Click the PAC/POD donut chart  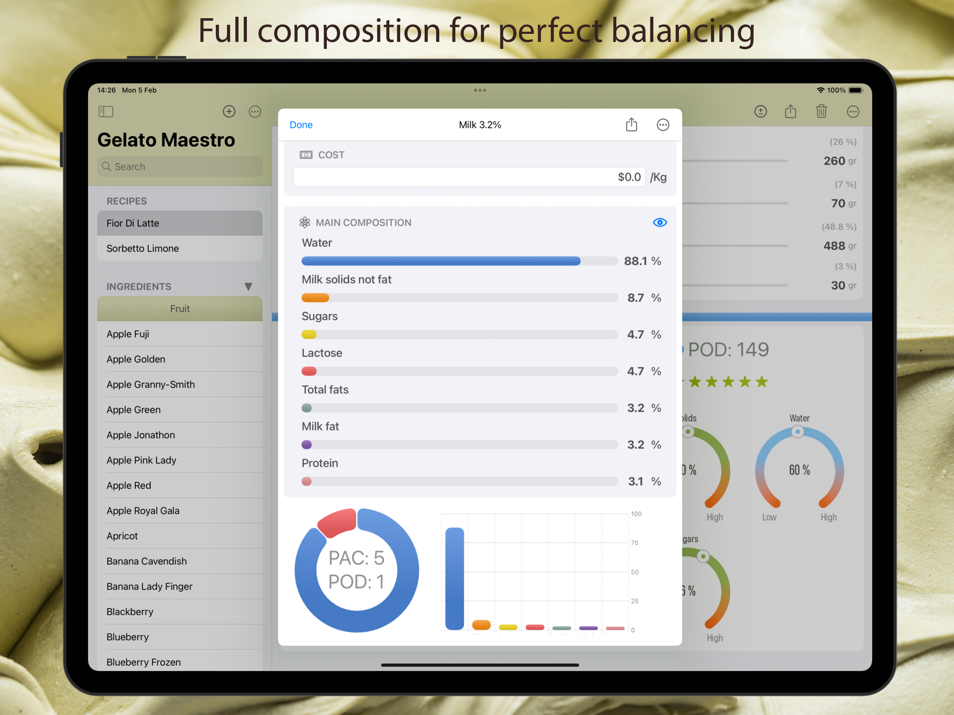click(357, 570)
